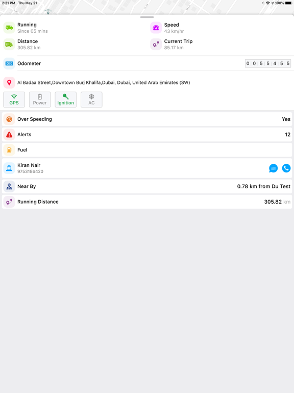This screenshot has width=294, height=393.
Task: Tap the driver avatar icon for Kiran Nair
Action: click(9, 168)
